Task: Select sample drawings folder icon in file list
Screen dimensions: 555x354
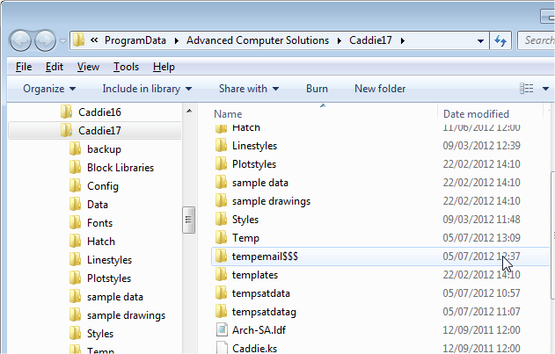Action: [x=222, y=200]
